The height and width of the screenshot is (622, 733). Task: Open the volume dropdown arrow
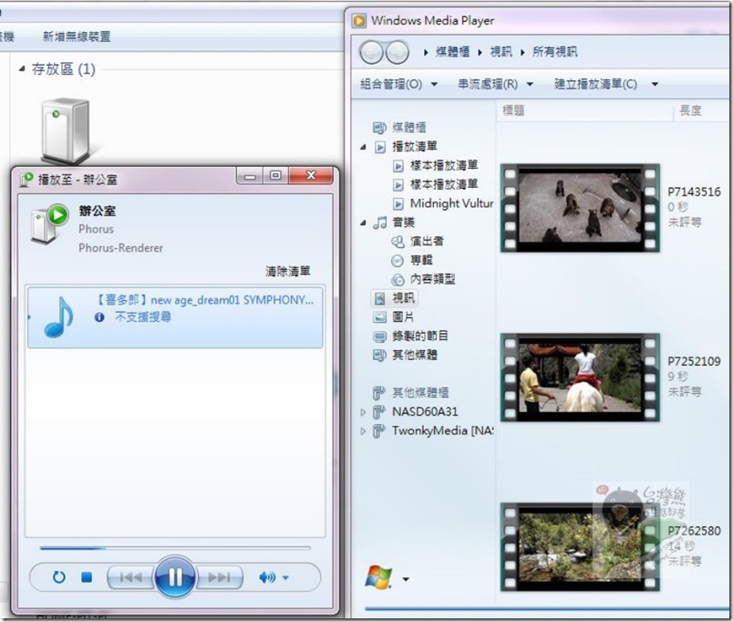(x=285, y=577)
